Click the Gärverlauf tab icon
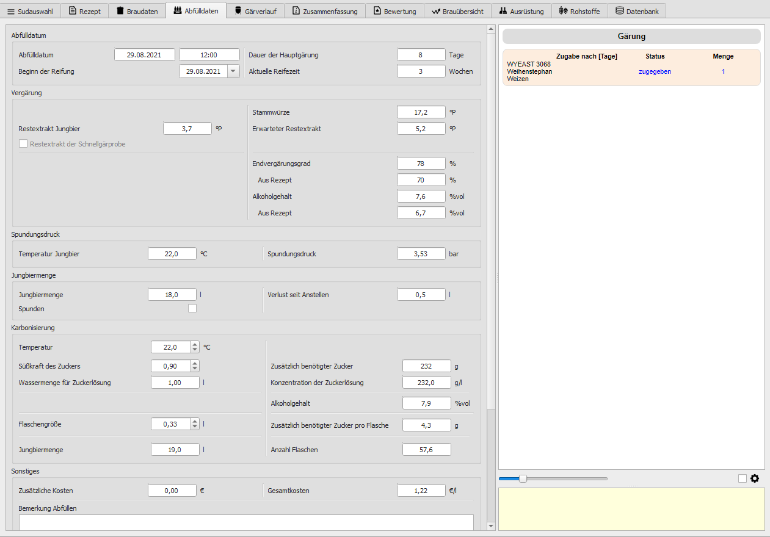770x537 pixels. pyautogui.click(x=238, y=11)
